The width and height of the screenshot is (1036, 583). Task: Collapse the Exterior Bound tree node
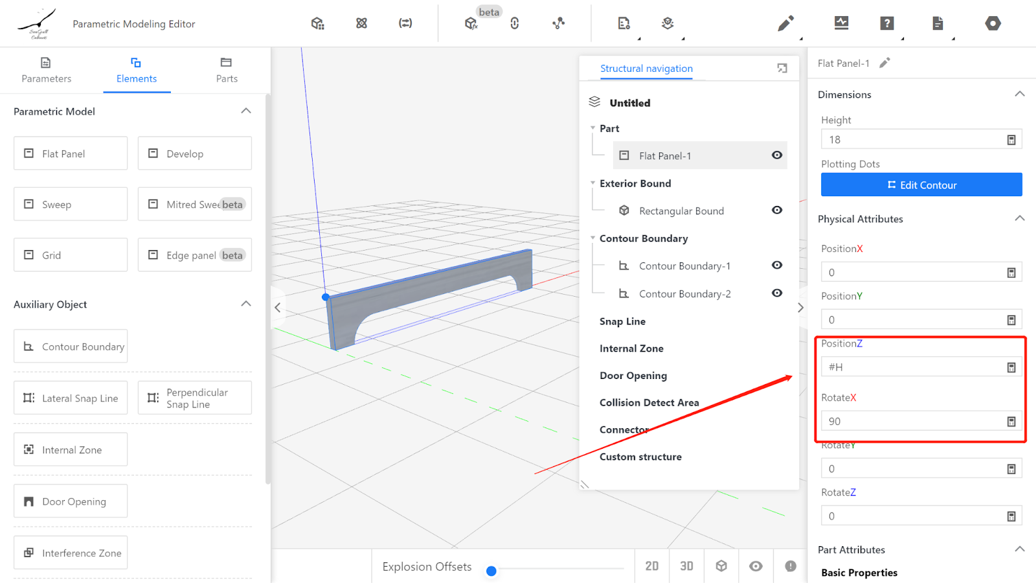[592, 183]
